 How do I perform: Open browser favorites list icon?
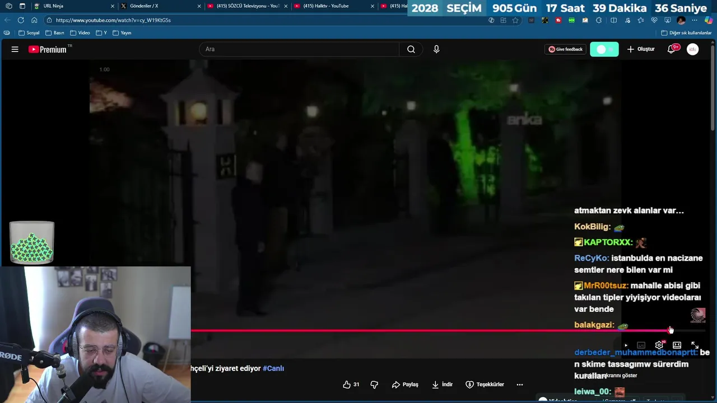pyautogui.click(x=641, y=20)
